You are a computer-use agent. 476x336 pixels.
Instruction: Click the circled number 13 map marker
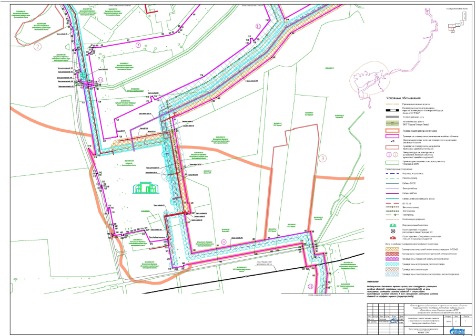point(100,79)
